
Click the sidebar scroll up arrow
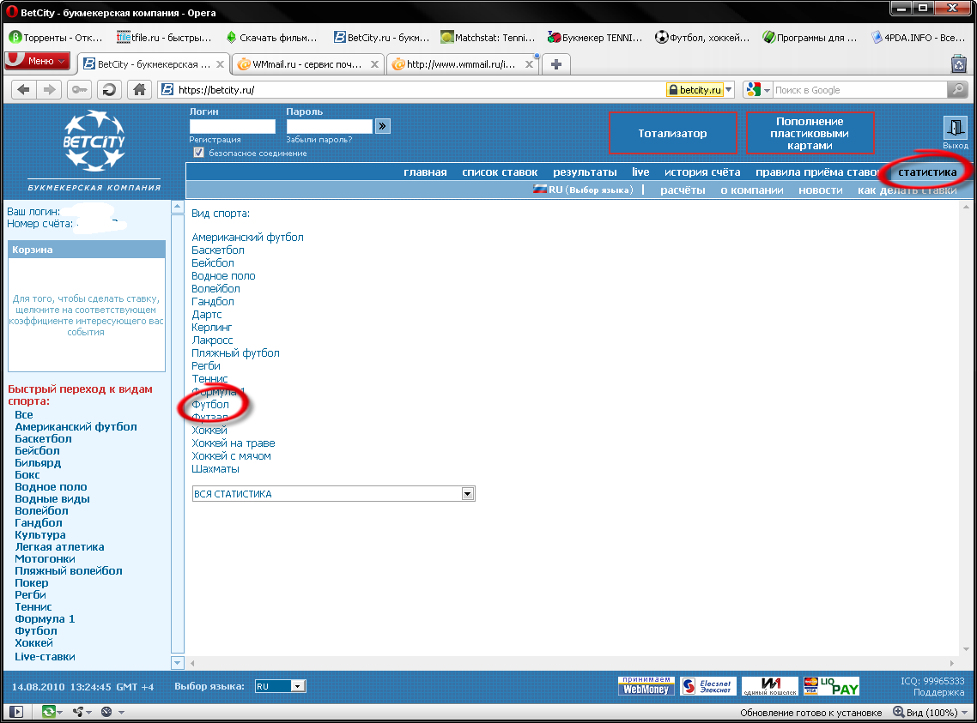tap(177, 207)
